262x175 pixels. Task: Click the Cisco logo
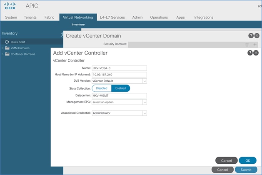click(x=10, y=6)
